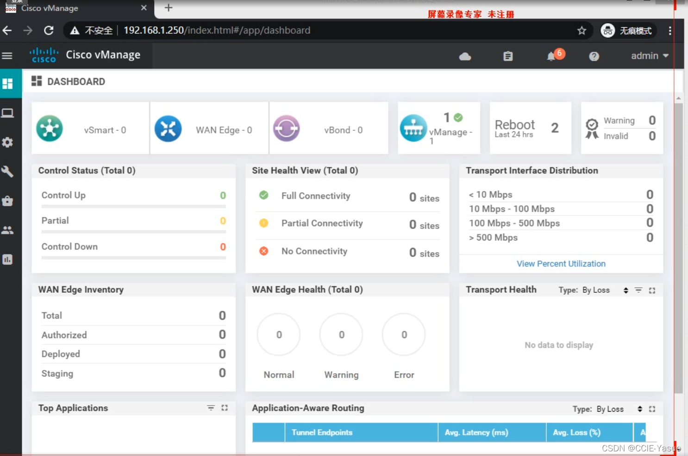Open the Tools wrench sidebar icon
Screen dimensions: 688x456
7,172
